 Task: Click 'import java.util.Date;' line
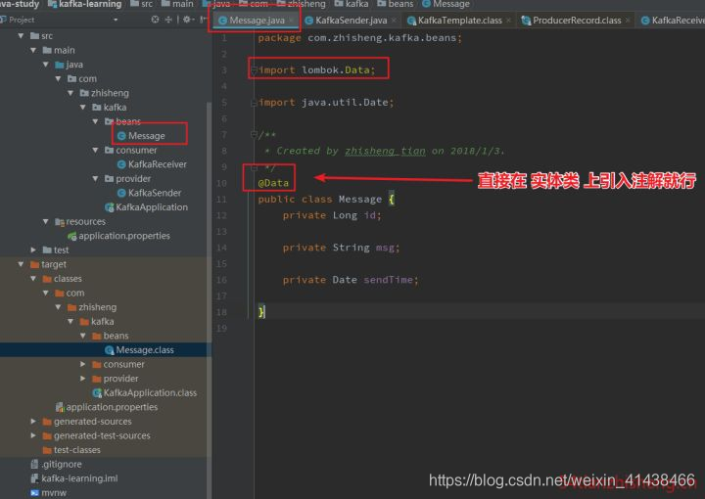326,103
